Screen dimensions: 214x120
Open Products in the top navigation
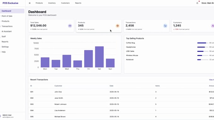pyautogui.click(x=39, y=3)
